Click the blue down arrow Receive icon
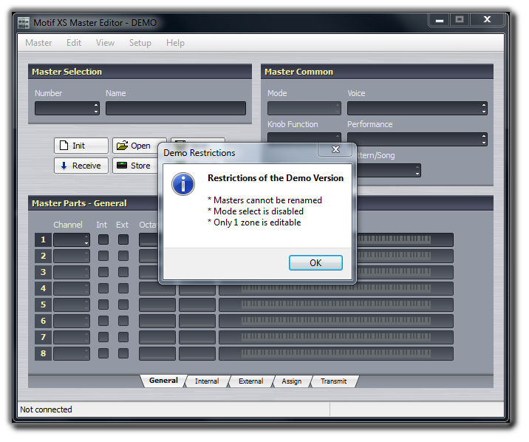Viewport: 529px width, 442px height. point(64,166)
